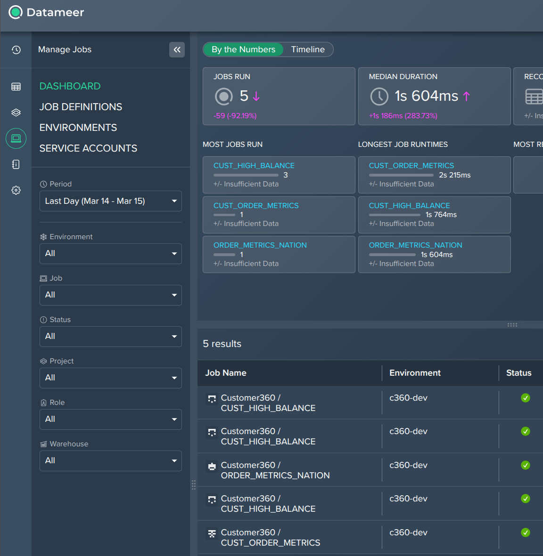
Task: Click the Datameer logo
Action: coord(16,12)
